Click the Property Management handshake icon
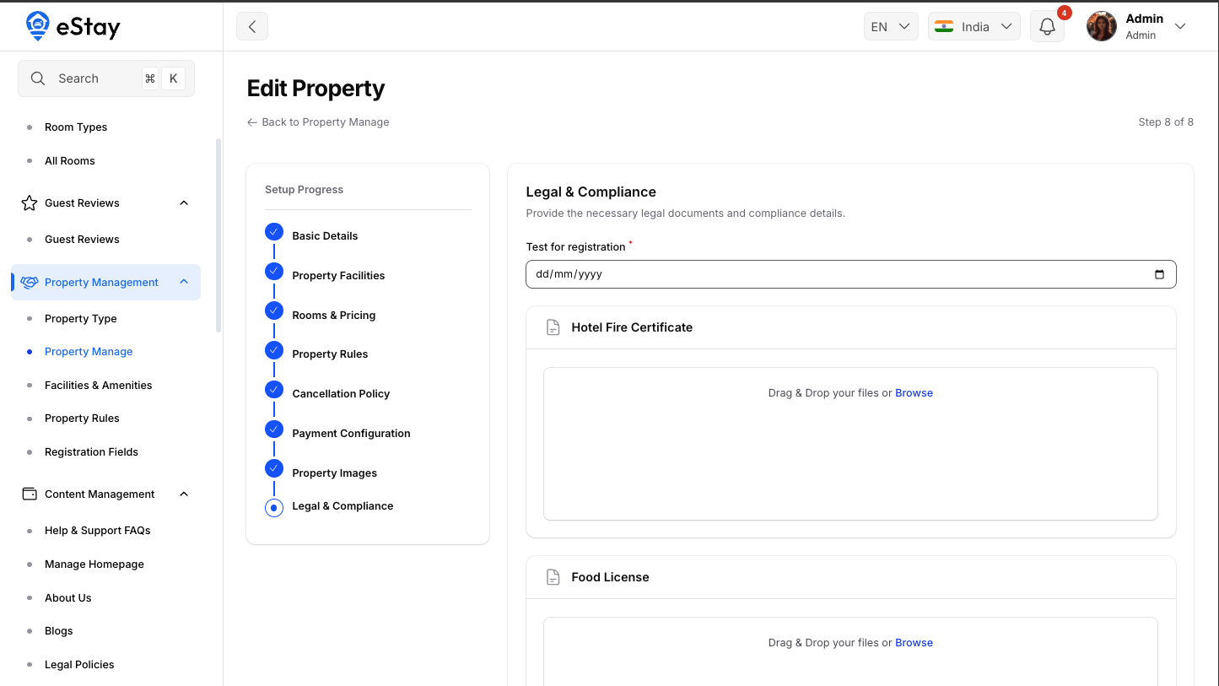This screenshot has height=686, width=1219. (30, 283)
